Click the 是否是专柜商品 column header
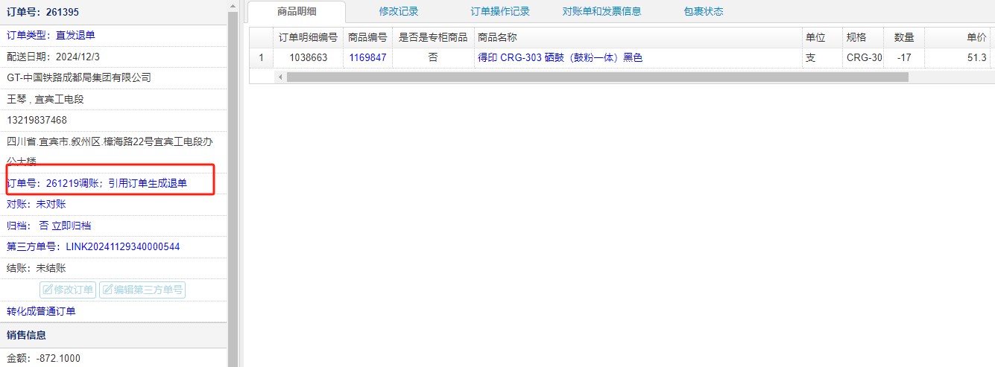 click(433, 37)
